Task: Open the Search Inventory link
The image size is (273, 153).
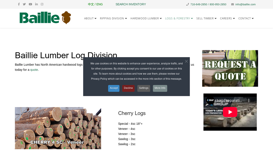Action: click(x=131, y=4)
